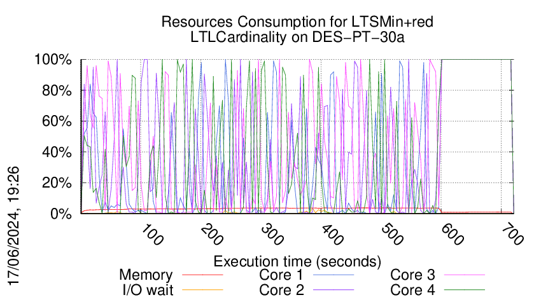This screenshot has height=302, width=541.
Task: Click the magenta Core 3 legend line sample
Action: 465,275
